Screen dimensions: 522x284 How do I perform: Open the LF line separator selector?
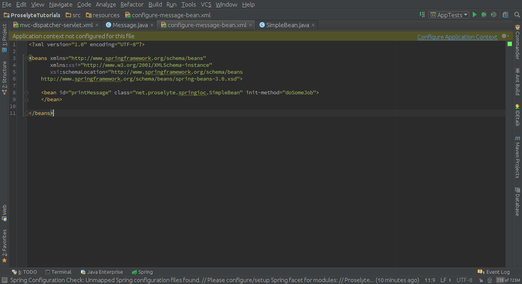(446, 280)
